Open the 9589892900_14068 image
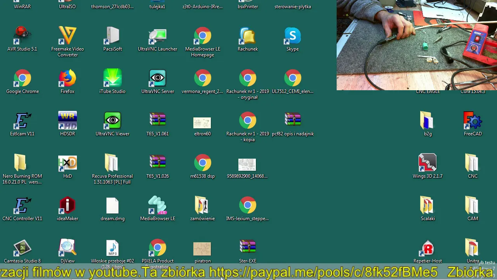 click(x=247, y=168)
